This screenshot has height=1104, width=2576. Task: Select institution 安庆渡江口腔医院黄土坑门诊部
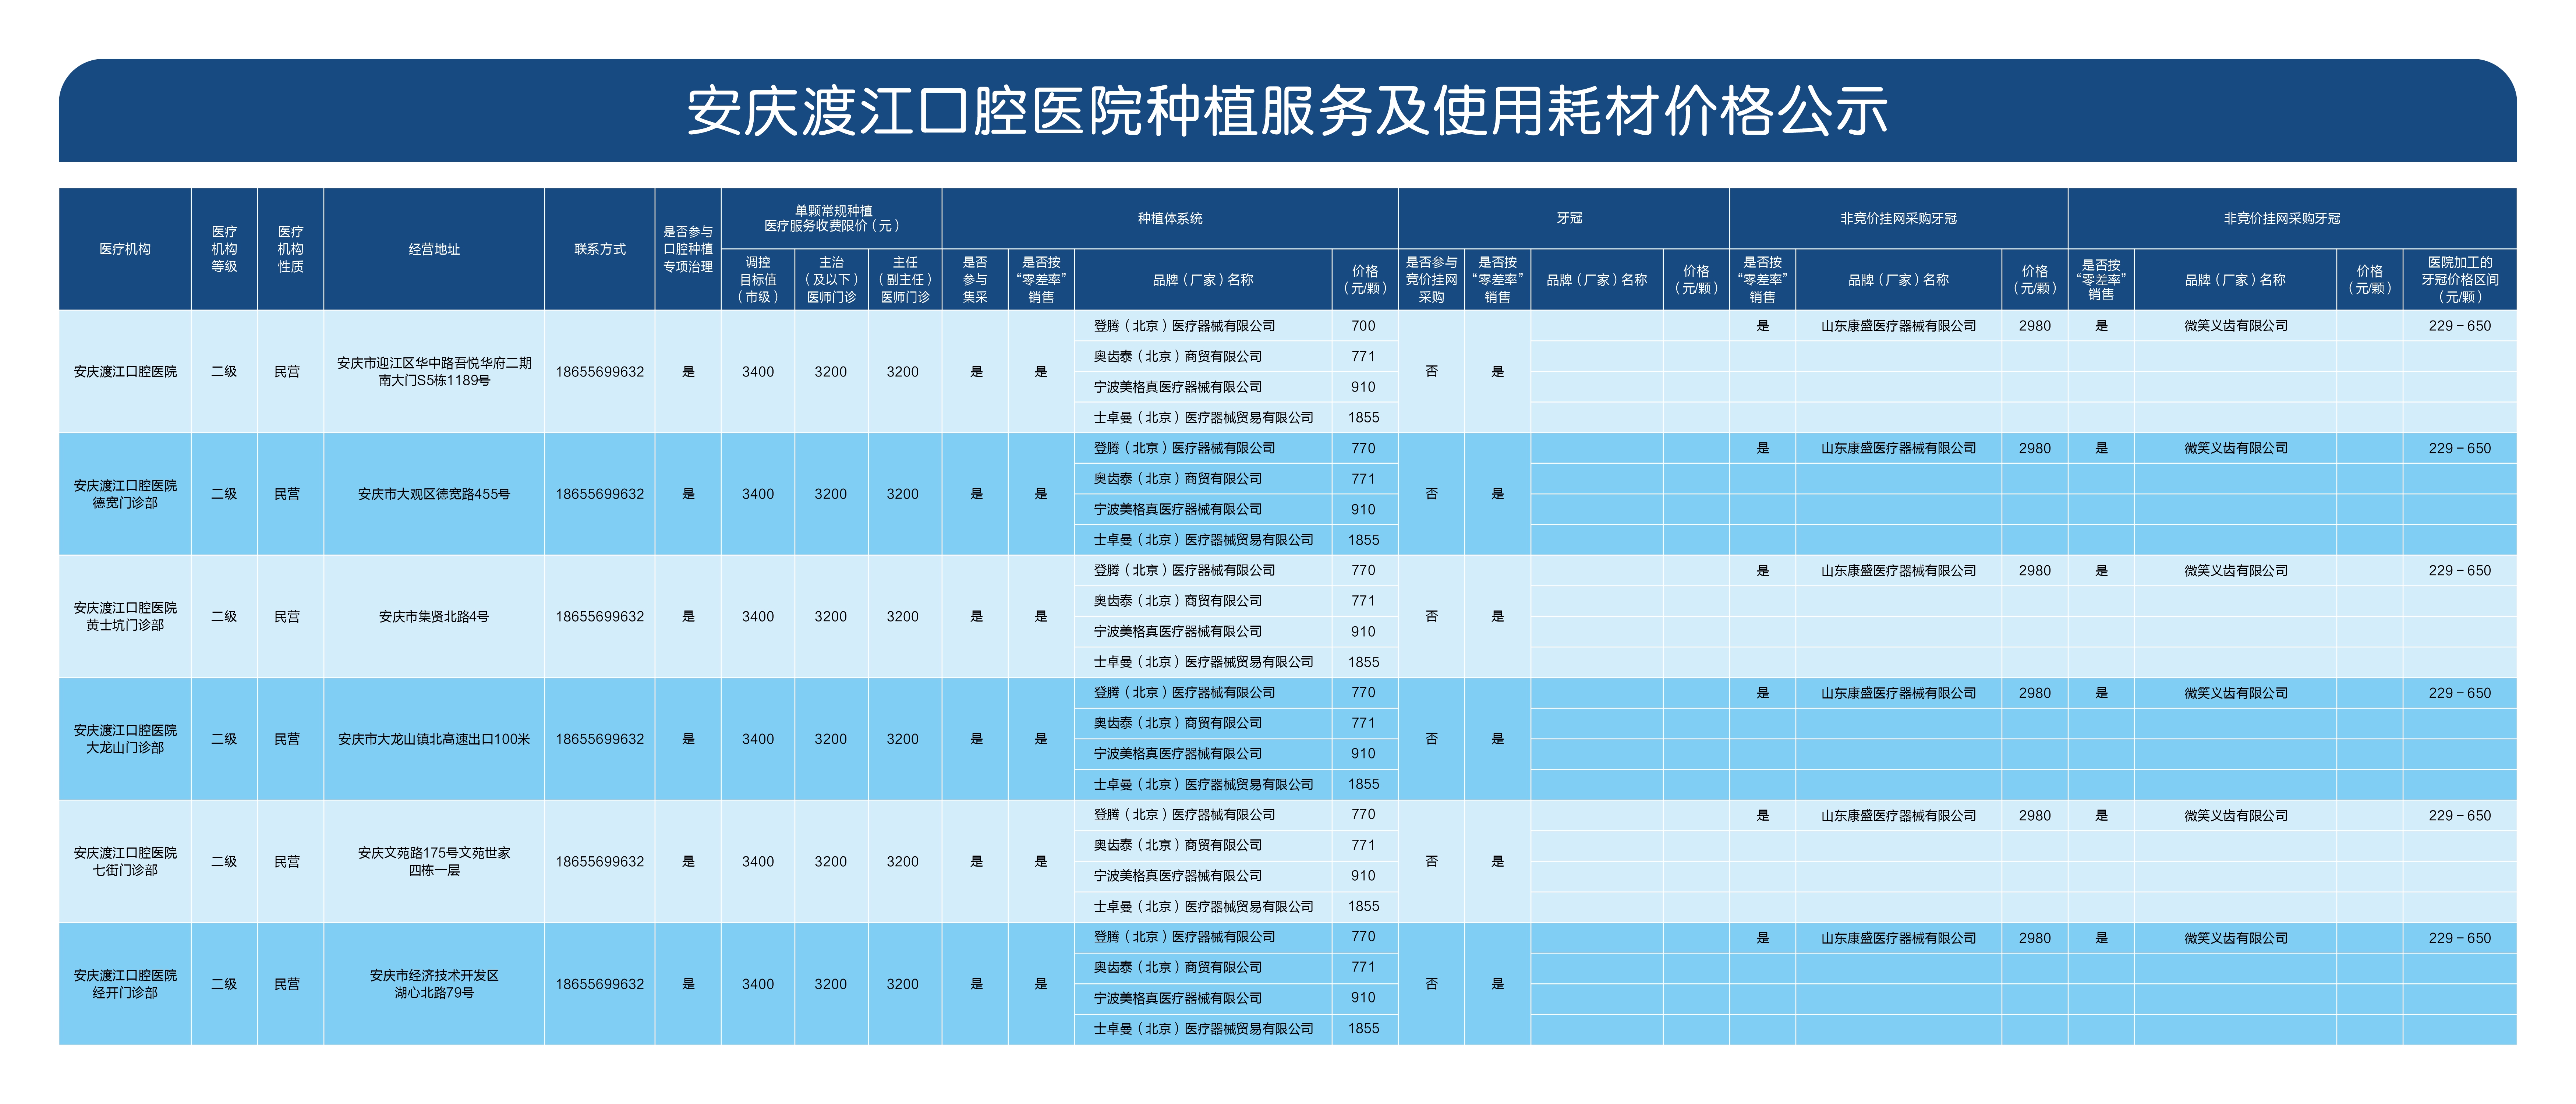tap(125, 616)
